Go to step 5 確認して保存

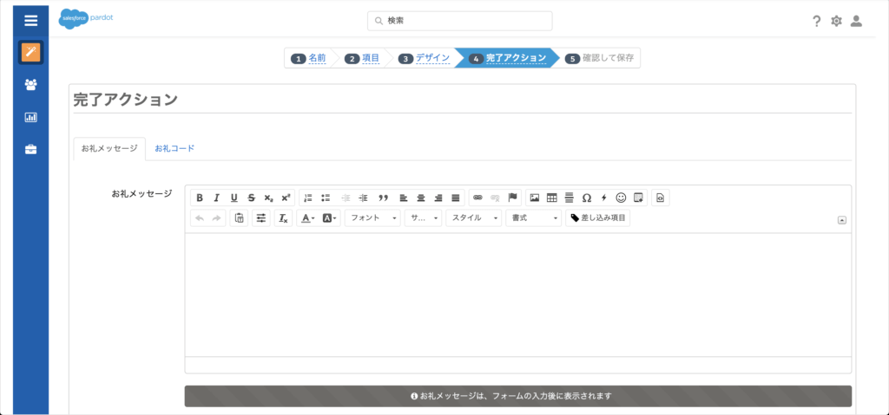(x=600, y=58)
